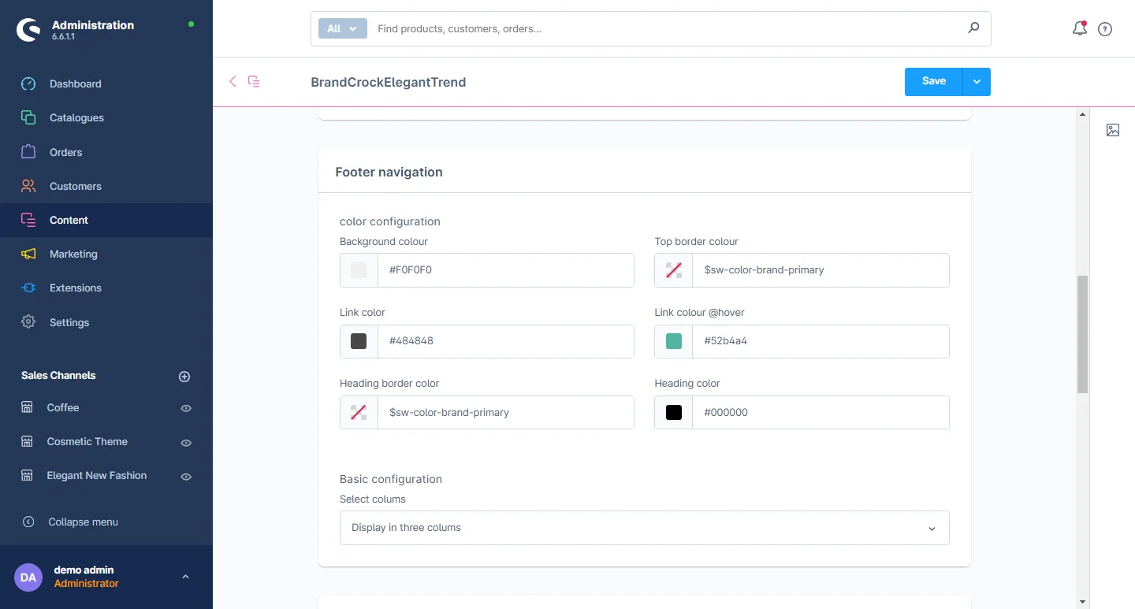Click the theme layout icon beside back arrow
The image size is (1135, 609).
(254, 81)
